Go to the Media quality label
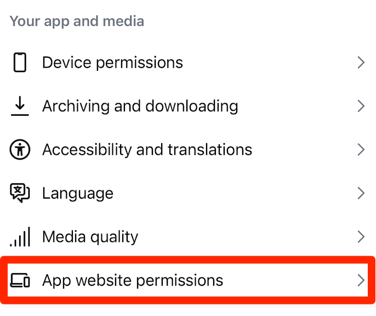376x316 pixels. point(90,237)
